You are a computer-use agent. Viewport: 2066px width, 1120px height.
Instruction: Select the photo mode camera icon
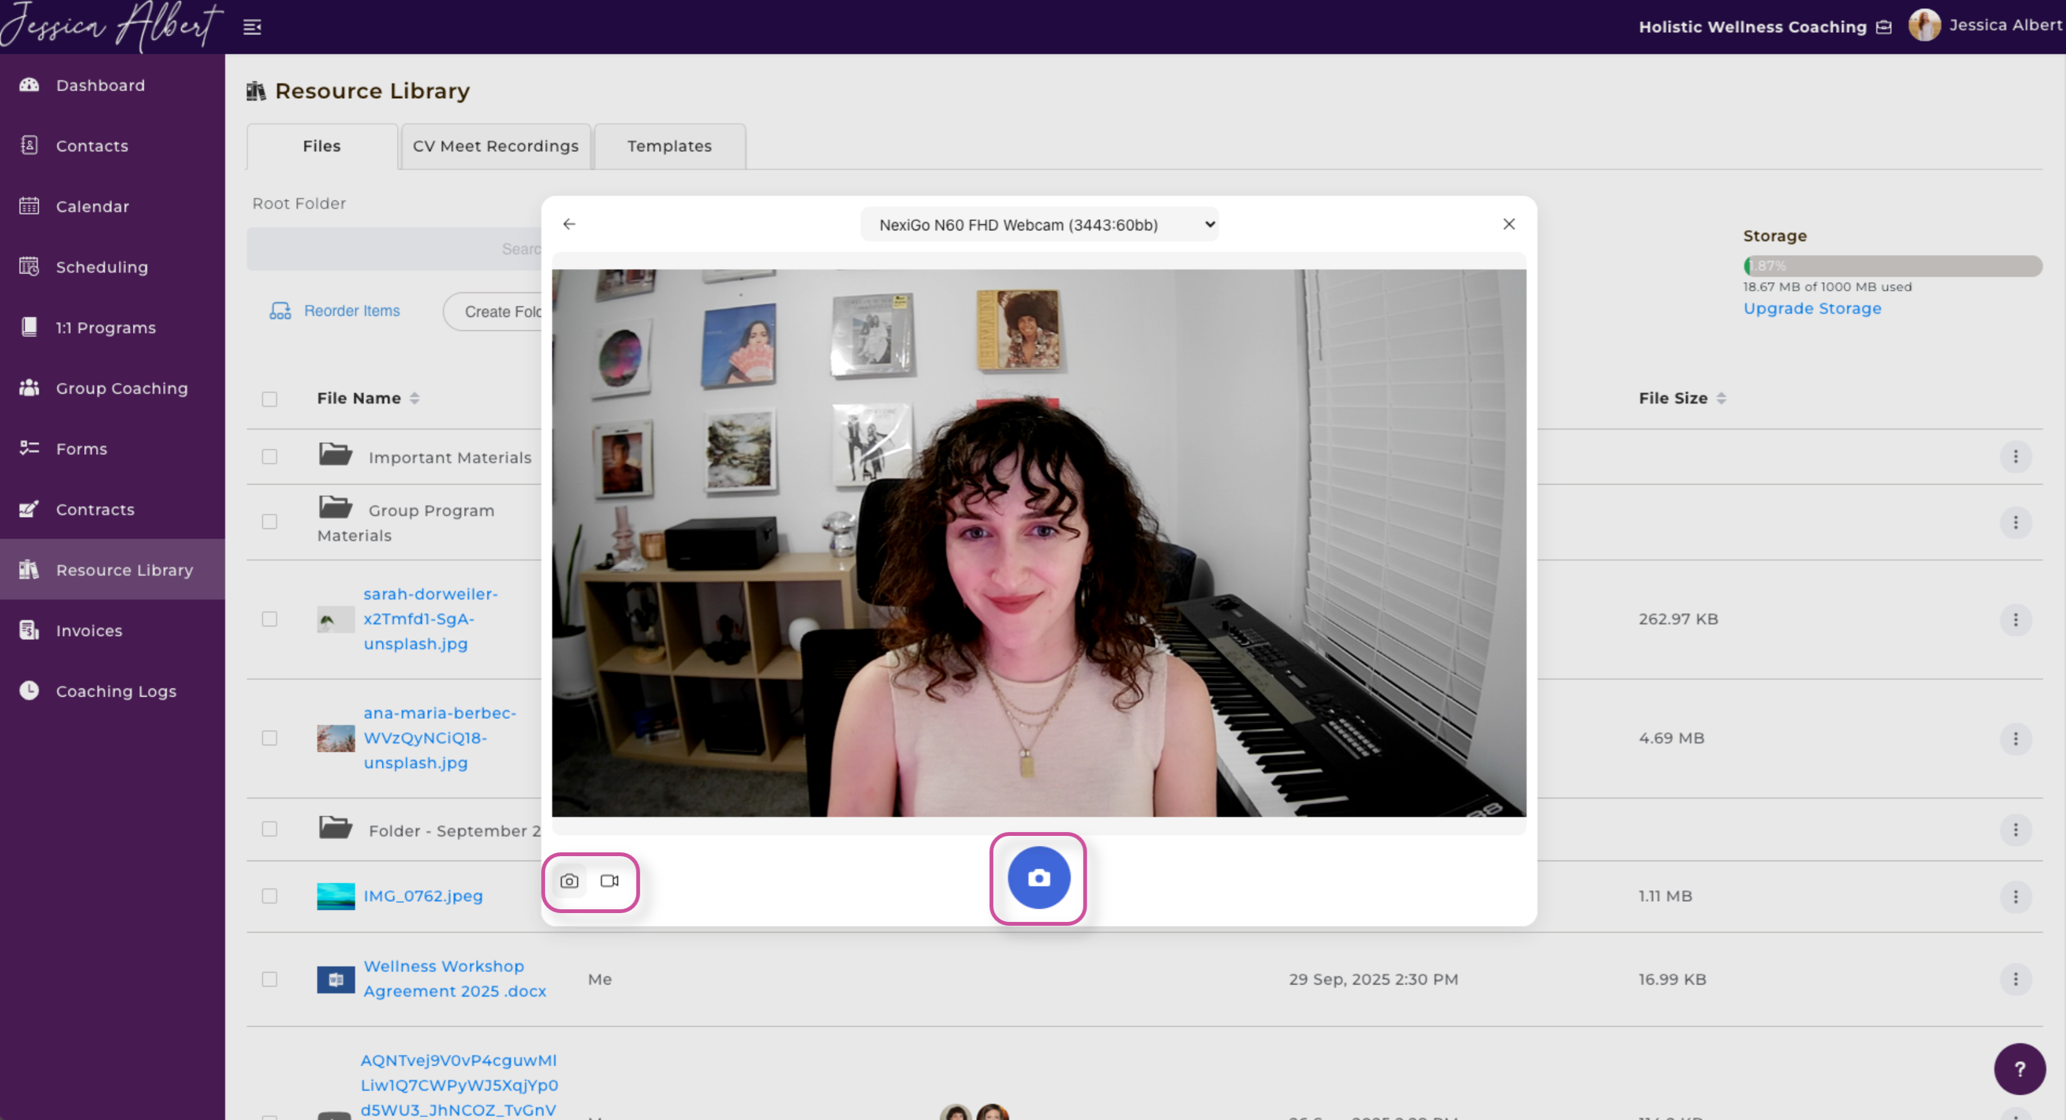570,881
